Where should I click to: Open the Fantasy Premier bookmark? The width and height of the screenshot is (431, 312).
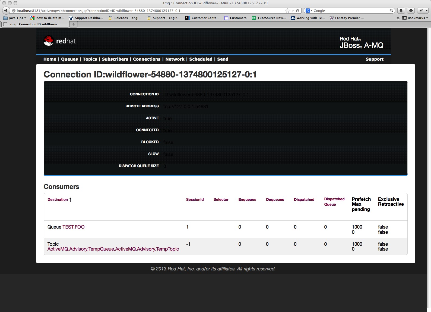click(x=347, y=18)
